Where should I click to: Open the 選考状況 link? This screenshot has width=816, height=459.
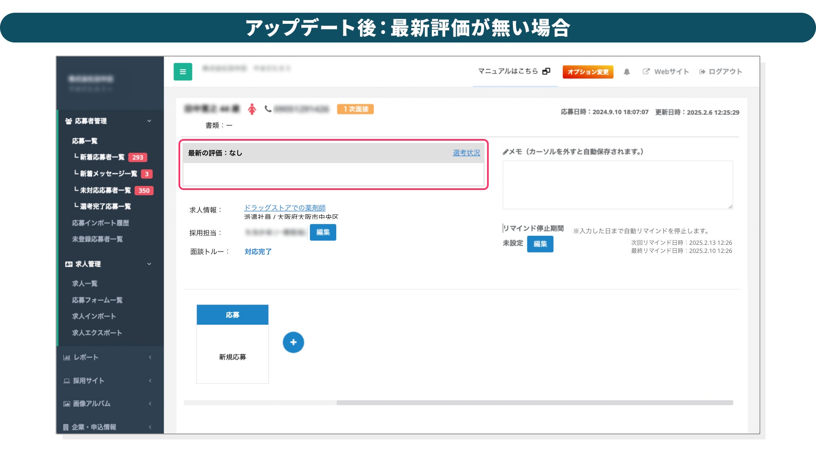click(x=466, y=153)
